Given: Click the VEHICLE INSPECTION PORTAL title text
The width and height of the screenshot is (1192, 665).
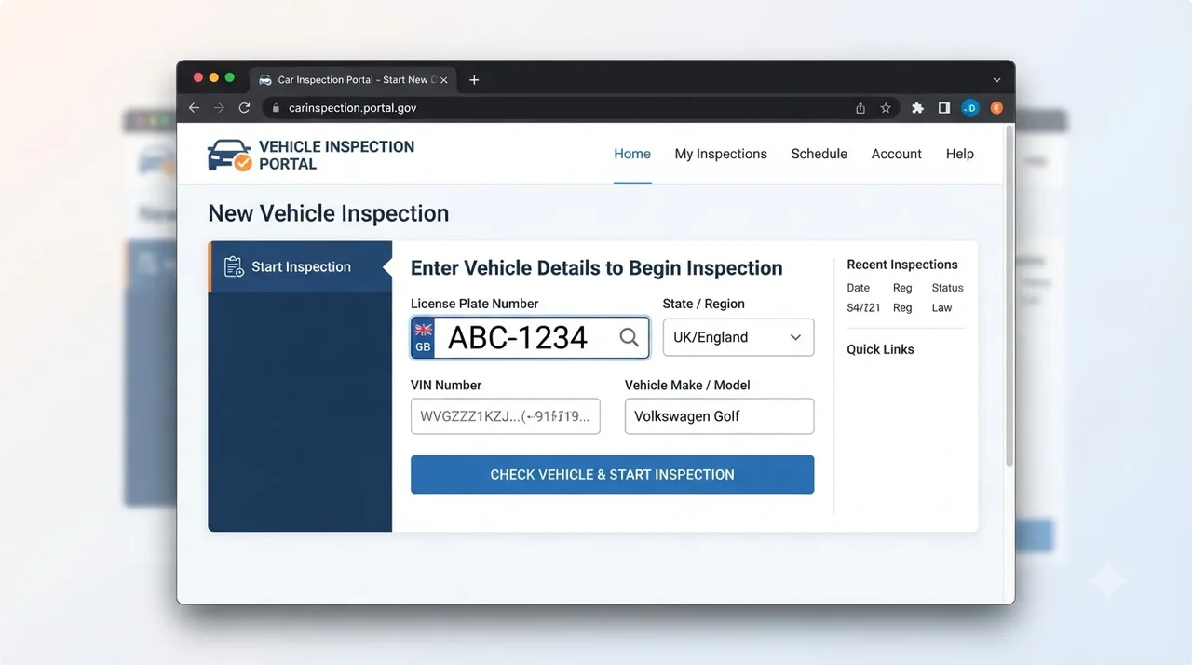Looking at the screenshot, I should click(336, 156).
